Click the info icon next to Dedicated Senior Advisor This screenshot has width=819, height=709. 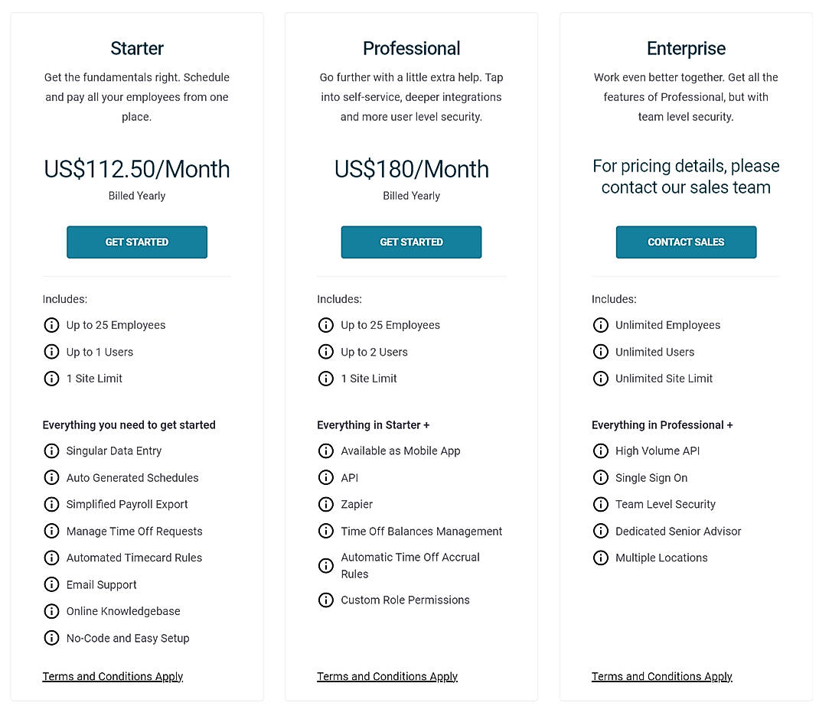tap(601, 532)
